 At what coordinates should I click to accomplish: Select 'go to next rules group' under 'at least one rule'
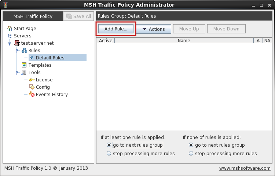coord(109,145)
